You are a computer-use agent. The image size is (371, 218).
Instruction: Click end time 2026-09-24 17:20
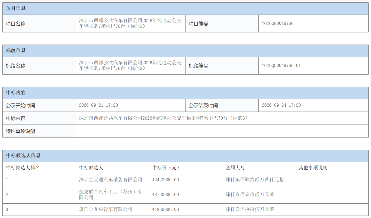(281, 105)
